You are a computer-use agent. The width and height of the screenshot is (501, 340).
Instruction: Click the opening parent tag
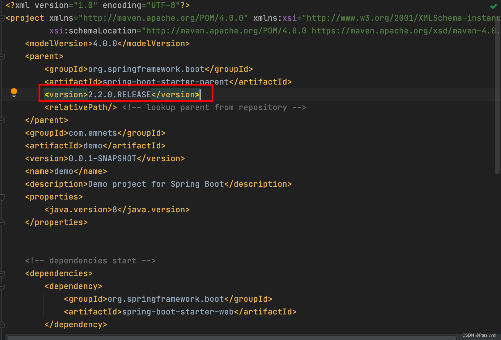(x=44, y=56)
